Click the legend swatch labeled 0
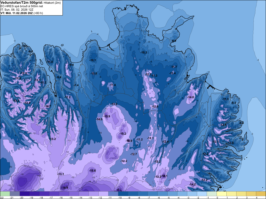The height and width of the screenshot is (199, 266). 222,194
